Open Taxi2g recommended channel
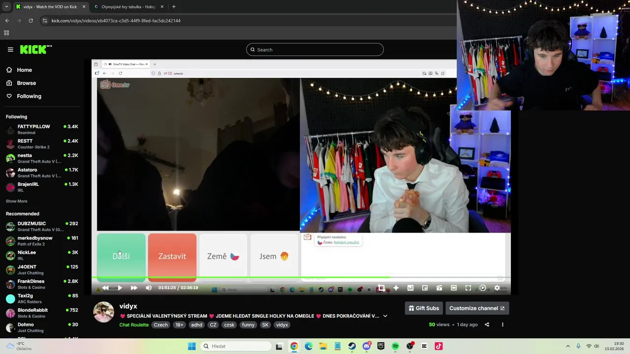Screen dimensions: 630x354 tap(42, 298)
